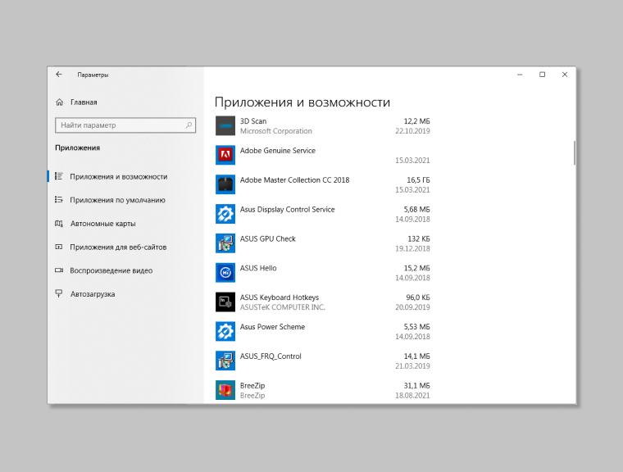Select the Автозагрузка icon
This screenshot has height=472, width=623.
59,293
